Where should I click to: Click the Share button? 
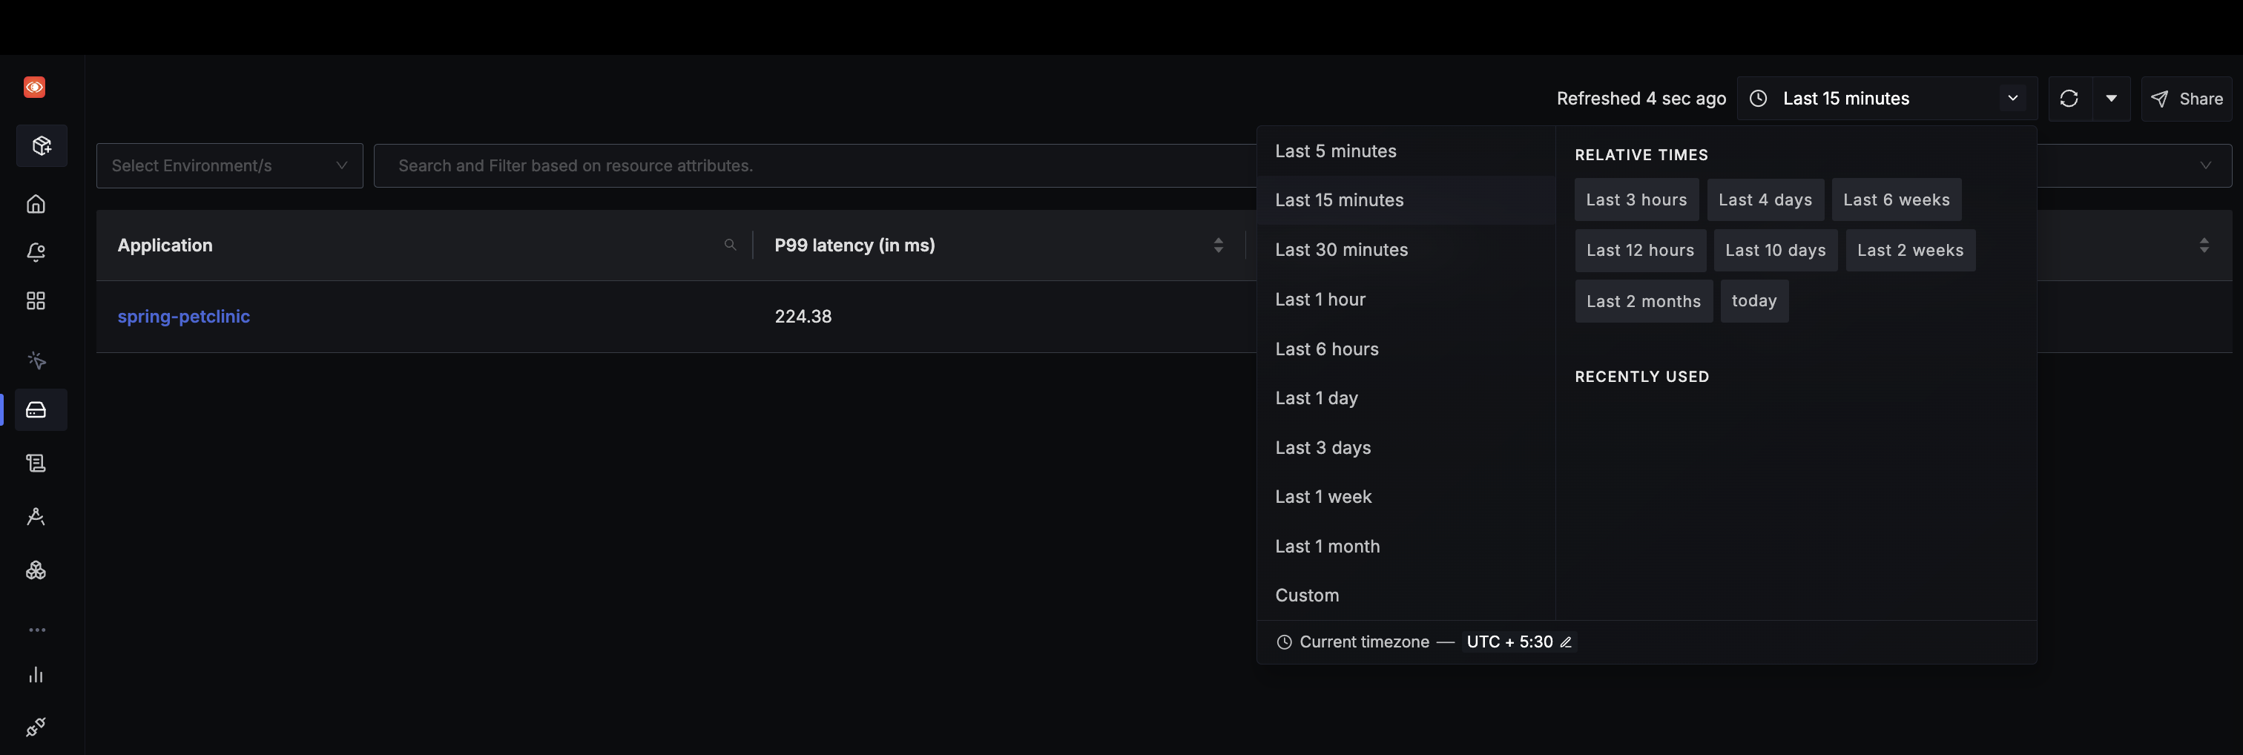pyautogui.click(x=2189, y=99)
